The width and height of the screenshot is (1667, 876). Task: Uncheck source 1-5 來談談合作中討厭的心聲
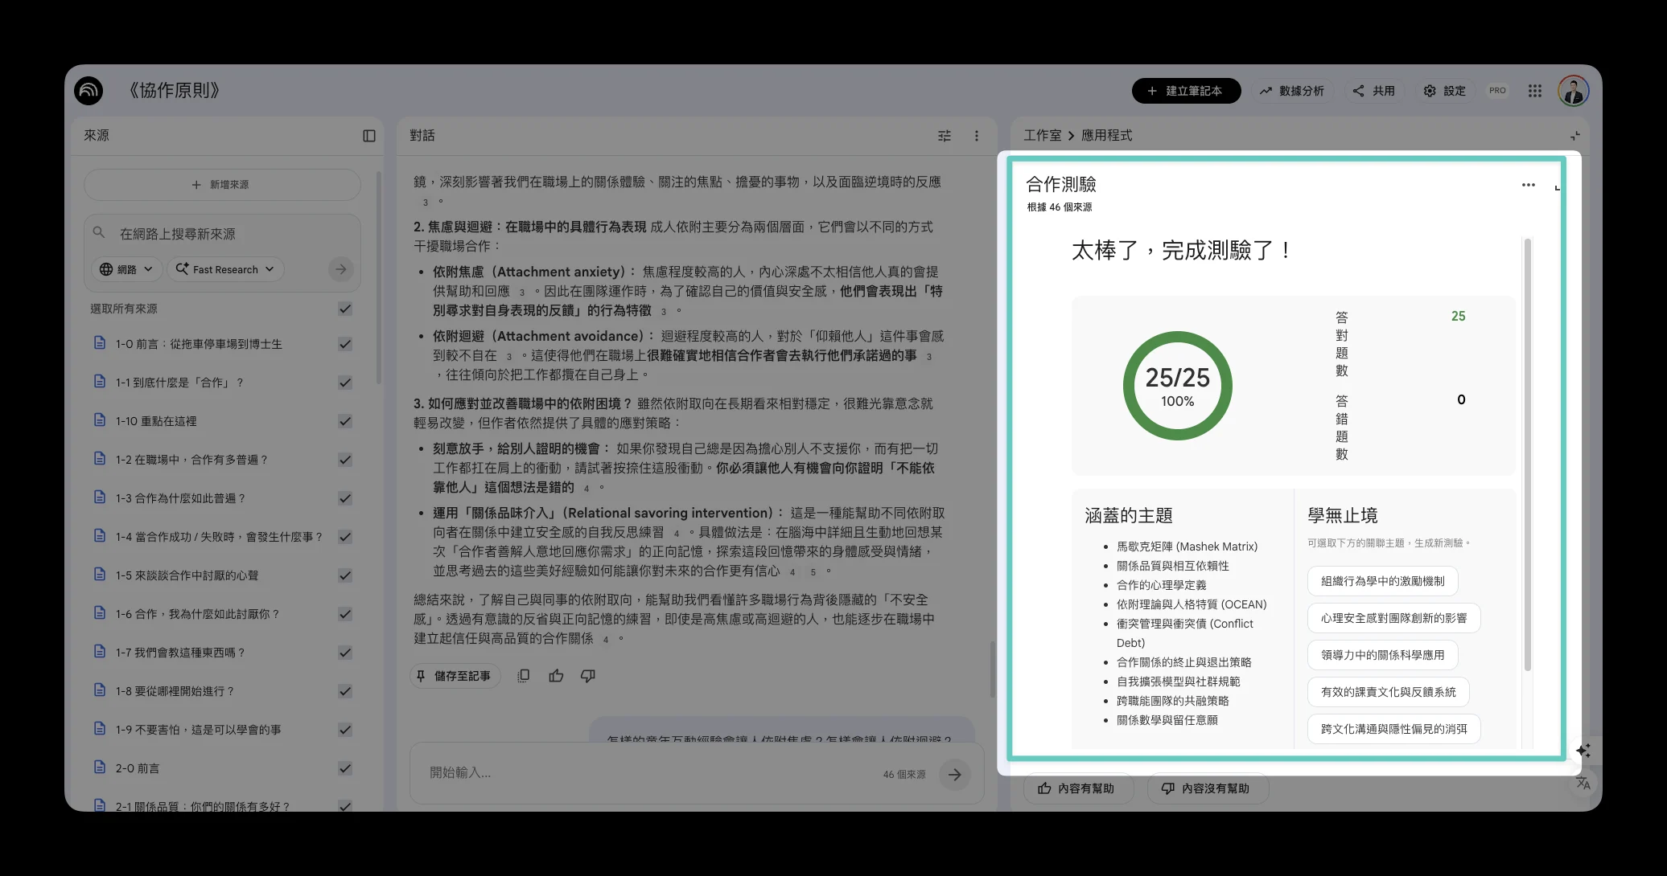coord(345,575)
